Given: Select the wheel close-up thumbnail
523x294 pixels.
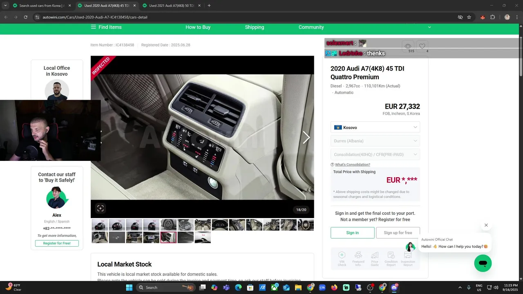Looking at the screenshot, I should coord(168,225).
